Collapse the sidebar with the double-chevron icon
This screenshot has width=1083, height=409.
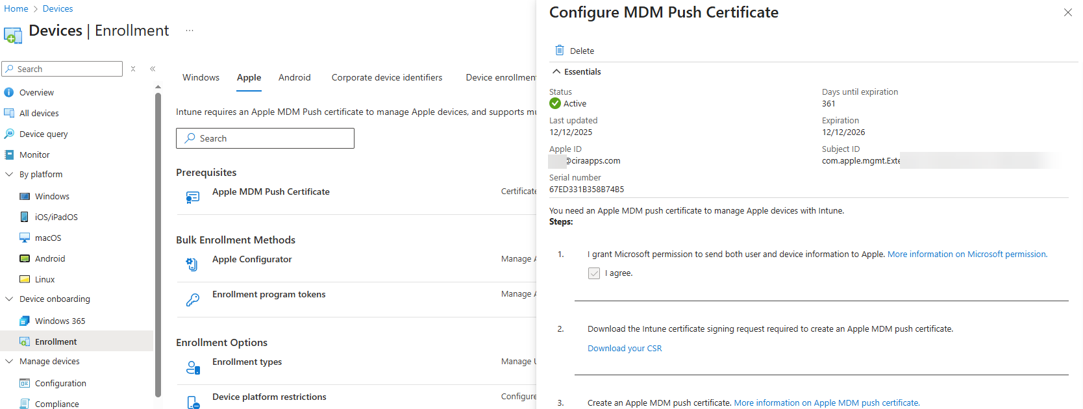[153, 69]
